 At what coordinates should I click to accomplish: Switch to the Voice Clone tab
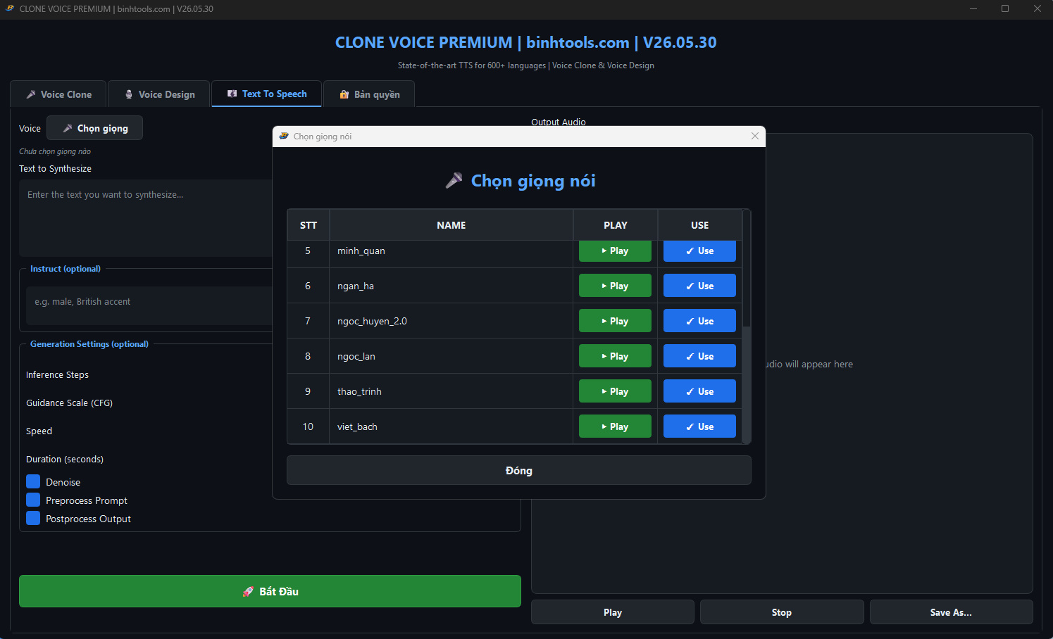58,94
